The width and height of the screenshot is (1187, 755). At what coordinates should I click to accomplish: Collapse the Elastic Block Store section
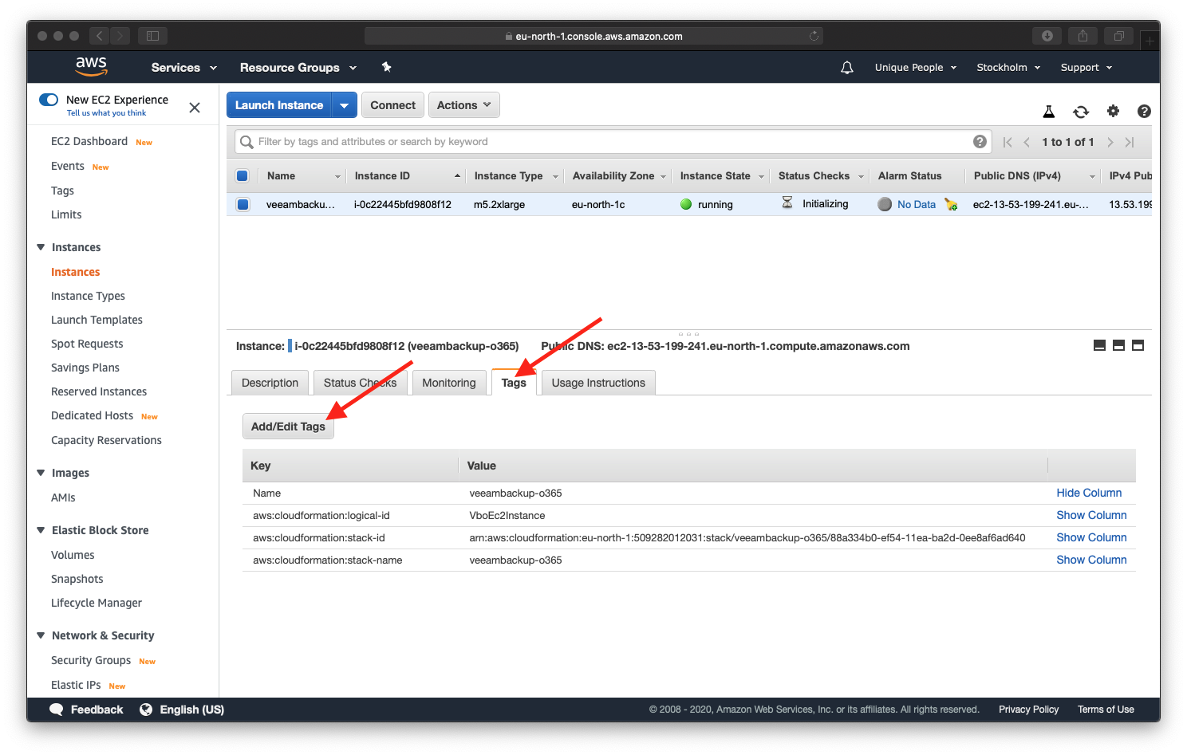[41, 530]
